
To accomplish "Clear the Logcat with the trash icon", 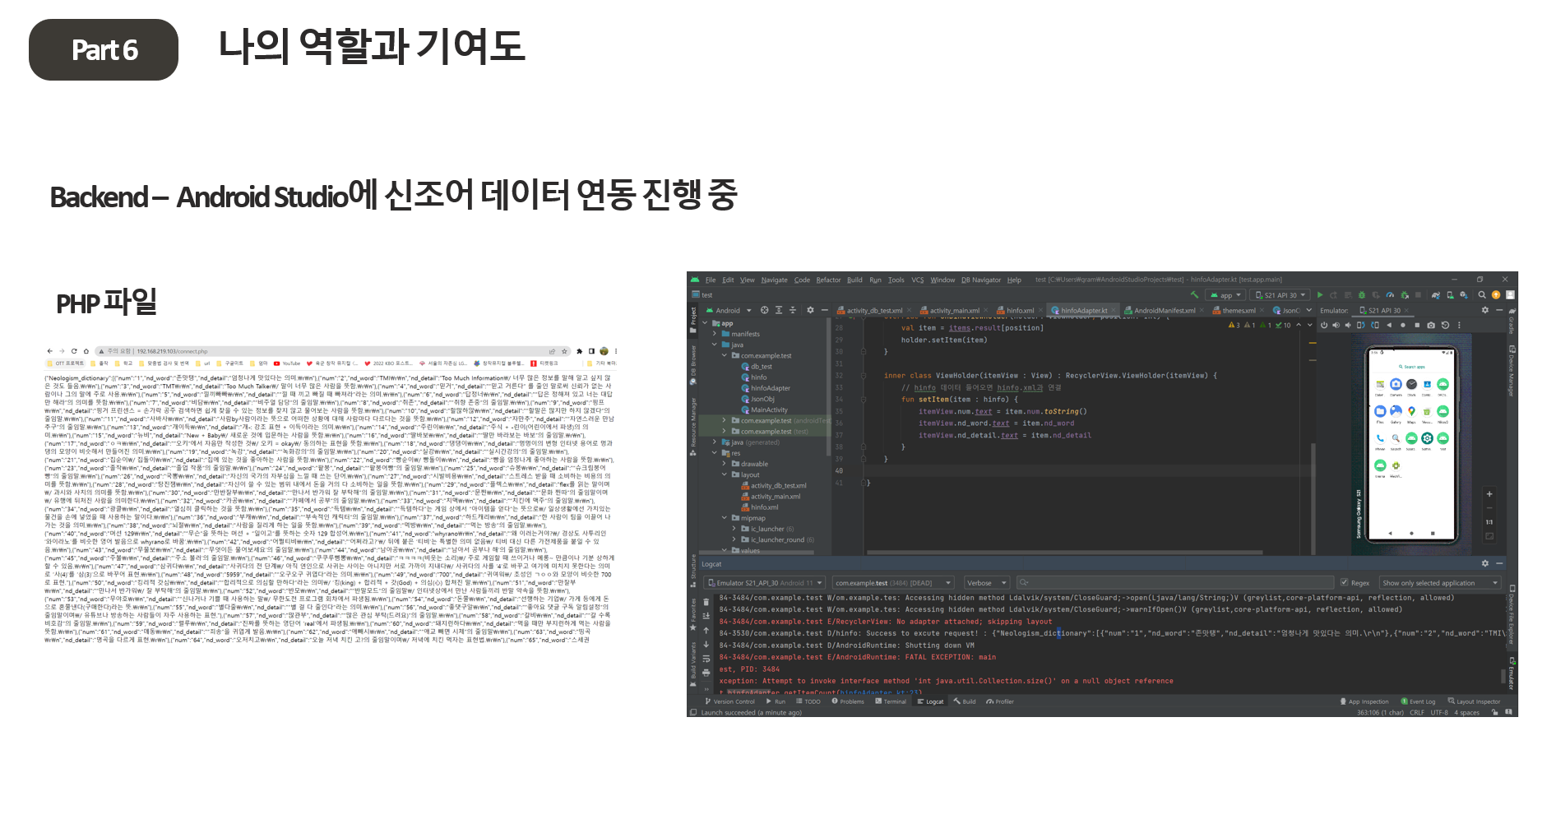I will click(x=706, y=602).
